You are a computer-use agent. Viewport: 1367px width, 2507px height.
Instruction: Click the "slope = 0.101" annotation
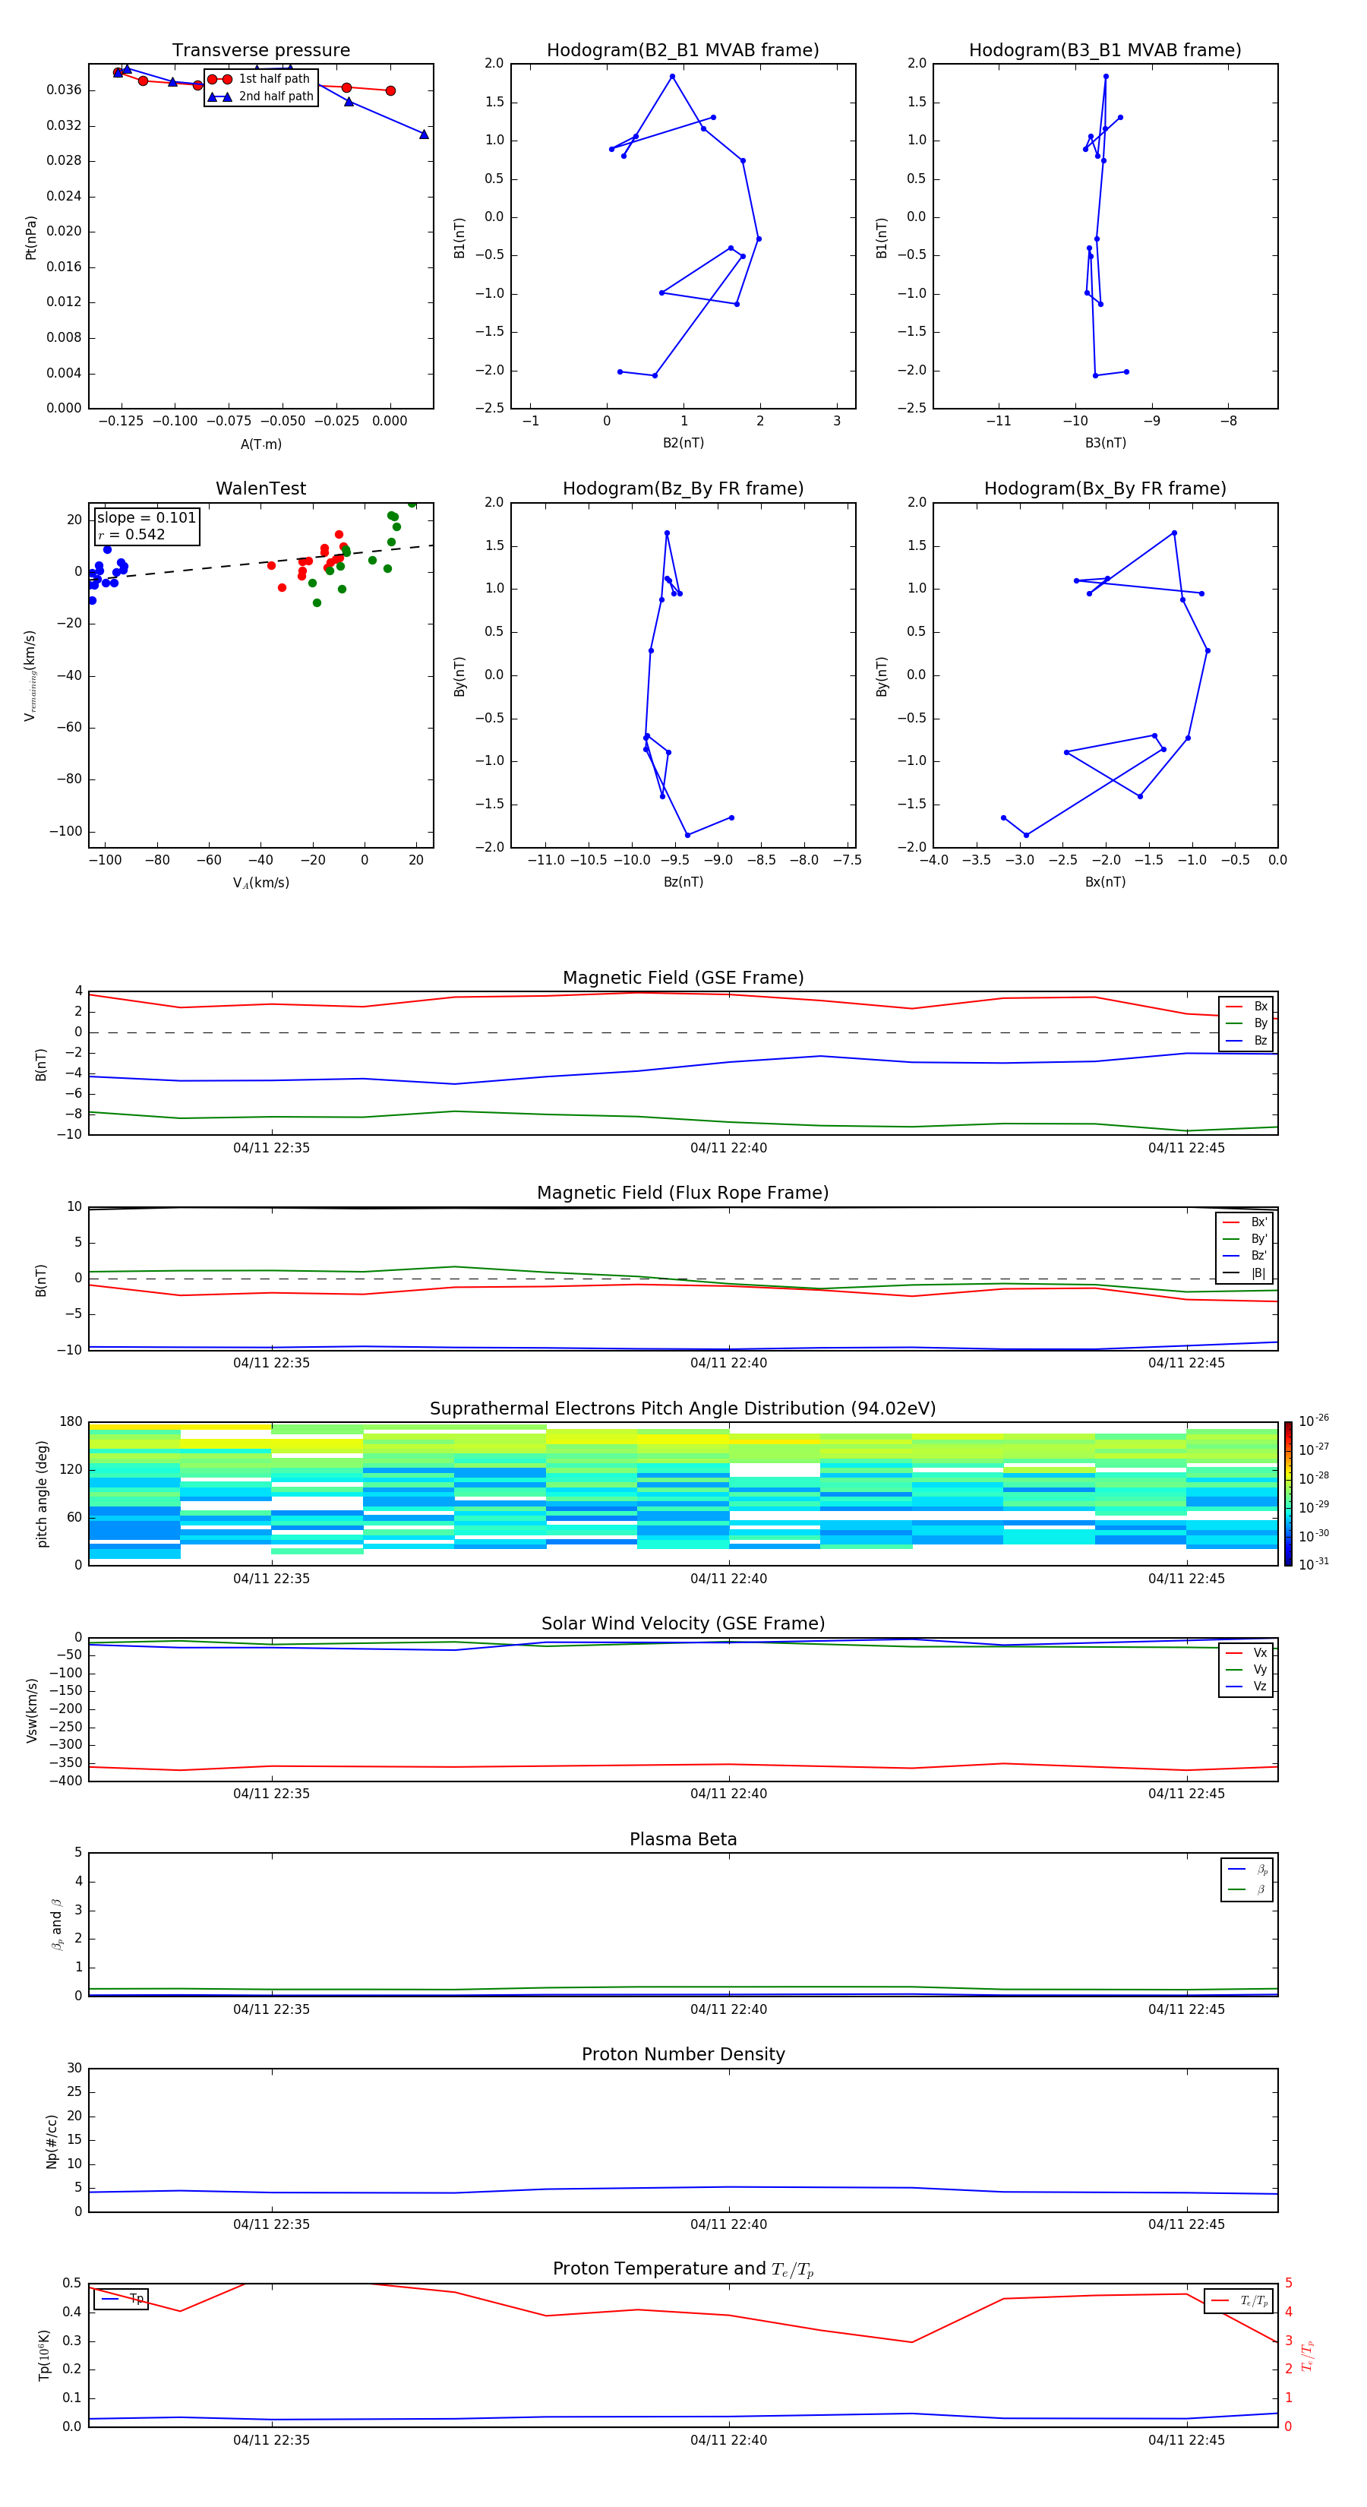point(146,518)
